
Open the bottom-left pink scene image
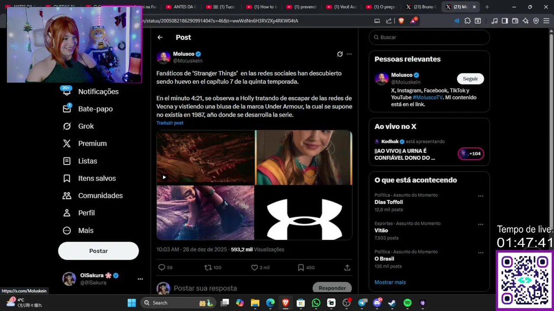tap(205, 213)
